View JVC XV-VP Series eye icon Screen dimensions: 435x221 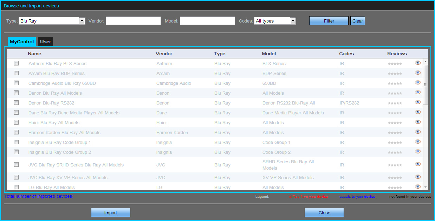click(x=418, y=177)
